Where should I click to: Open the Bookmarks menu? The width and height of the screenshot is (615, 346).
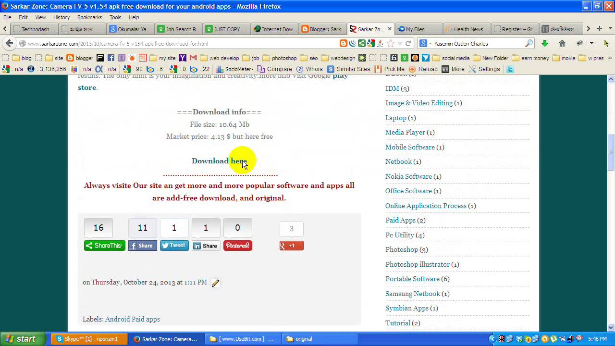pyautogui.click(x=89, y=17)
